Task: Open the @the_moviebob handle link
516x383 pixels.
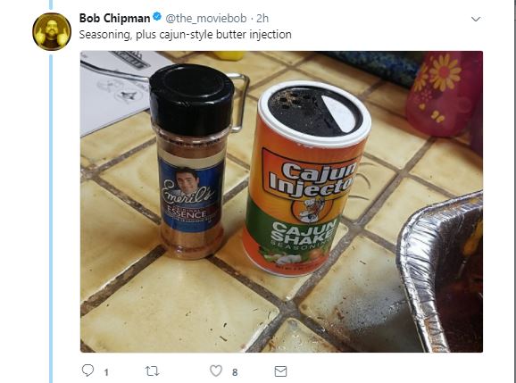Action: pos(206,19)
